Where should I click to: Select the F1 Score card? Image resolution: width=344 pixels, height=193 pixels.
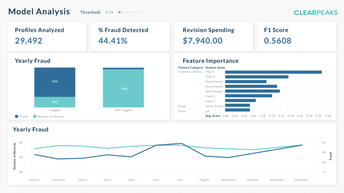[297, 36]
